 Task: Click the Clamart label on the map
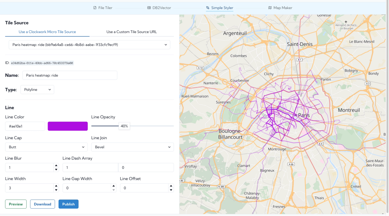click(x=244, y=166)
